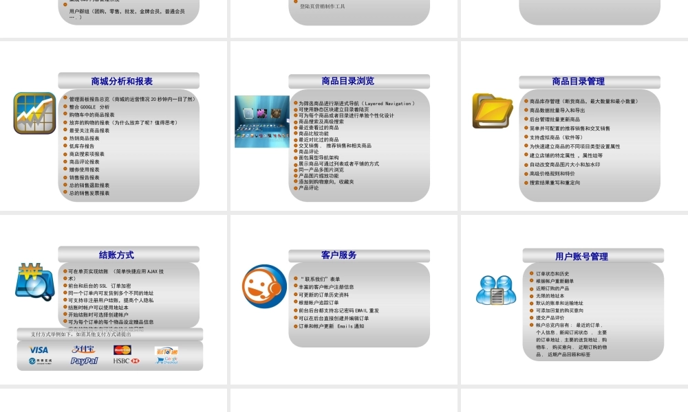Image resolution: width=688 pixels, height=412 pixels.
Task: Click the VISA payment logo
Action: (x=39, y=350)
